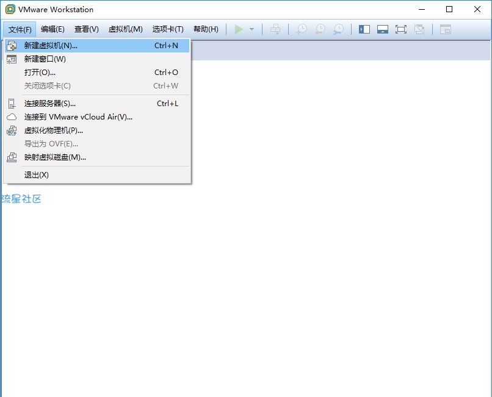Open the 编辑(E) menu

coord(52,29)
